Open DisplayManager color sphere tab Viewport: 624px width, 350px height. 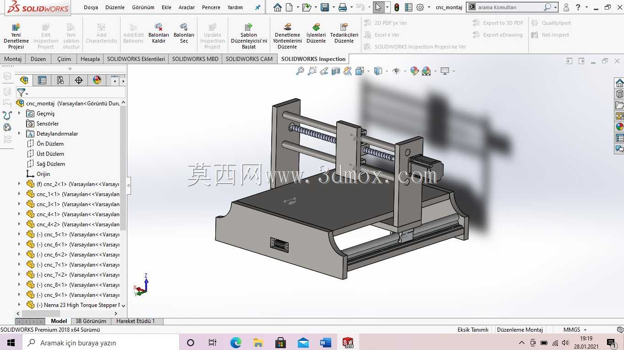(97, 80)
